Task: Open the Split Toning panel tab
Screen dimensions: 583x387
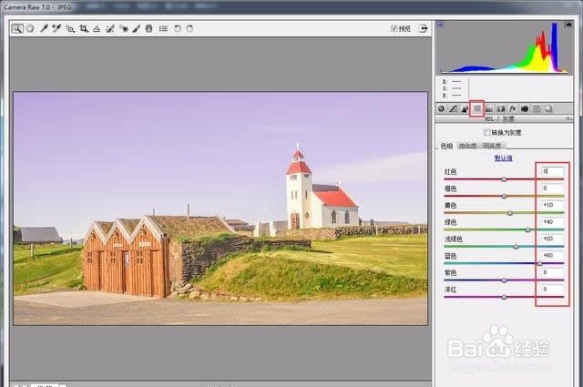Action: 489,108
